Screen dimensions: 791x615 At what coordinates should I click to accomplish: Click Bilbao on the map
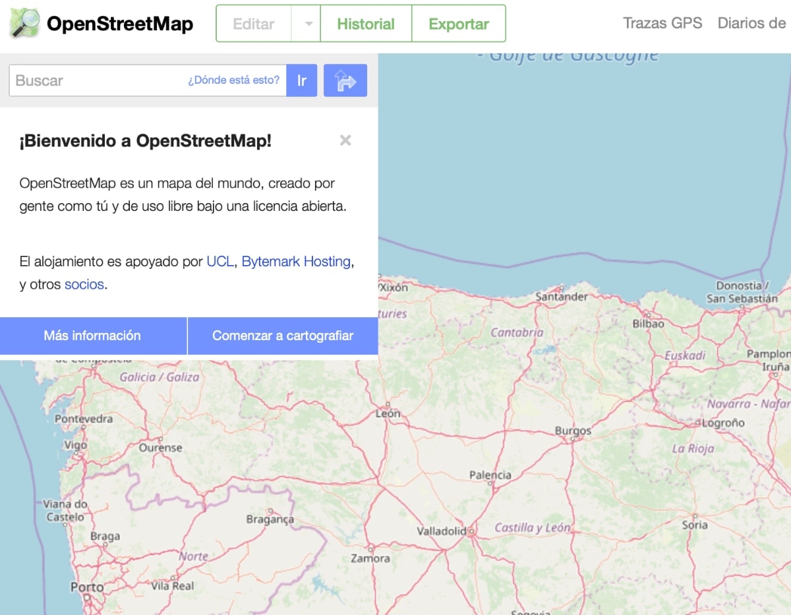coord(649,324)
